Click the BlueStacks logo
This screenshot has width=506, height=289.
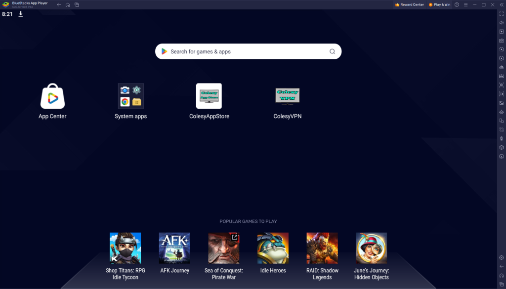6,4
